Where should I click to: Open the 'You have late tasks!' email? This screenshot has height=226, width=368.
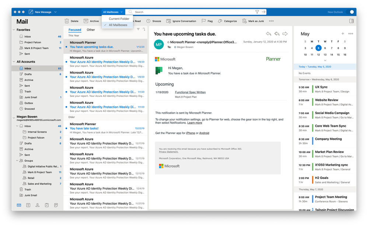[x=105, y=128]
